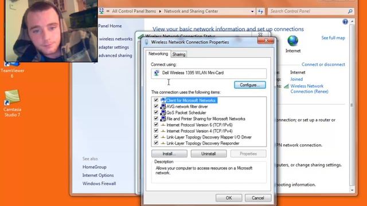
Task: Expand arrow after All Control Panel Items
Action: pos(160,11)
